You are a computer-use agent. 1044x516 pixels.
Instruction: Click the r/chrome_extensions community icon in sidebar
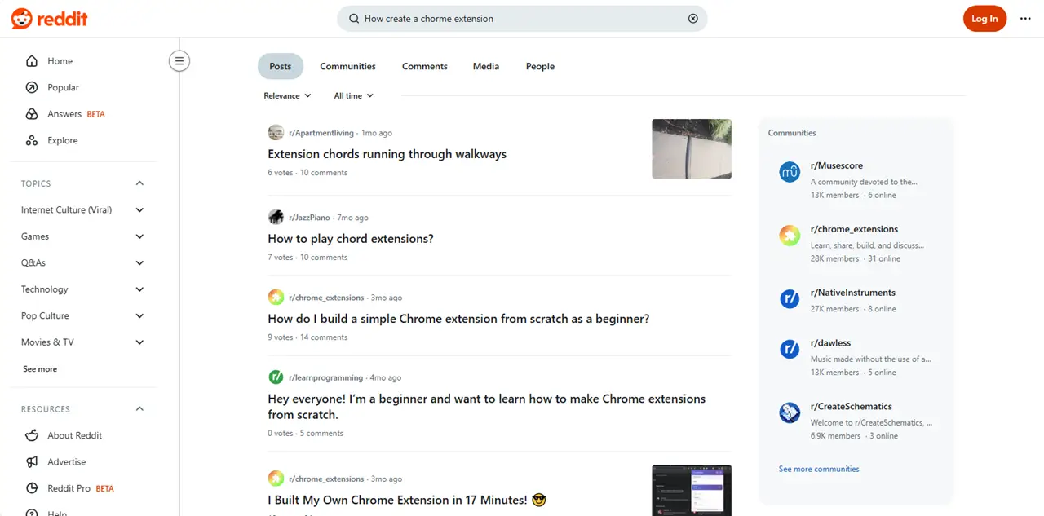point(790,236)
